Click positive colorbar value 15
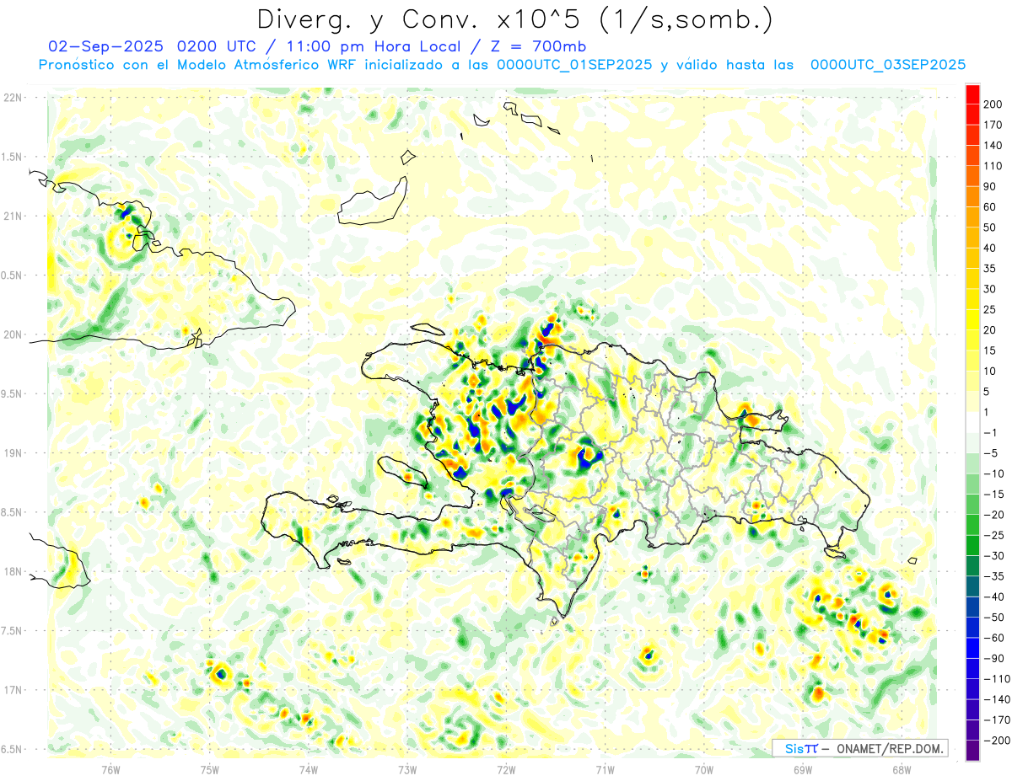 point(990,351)
